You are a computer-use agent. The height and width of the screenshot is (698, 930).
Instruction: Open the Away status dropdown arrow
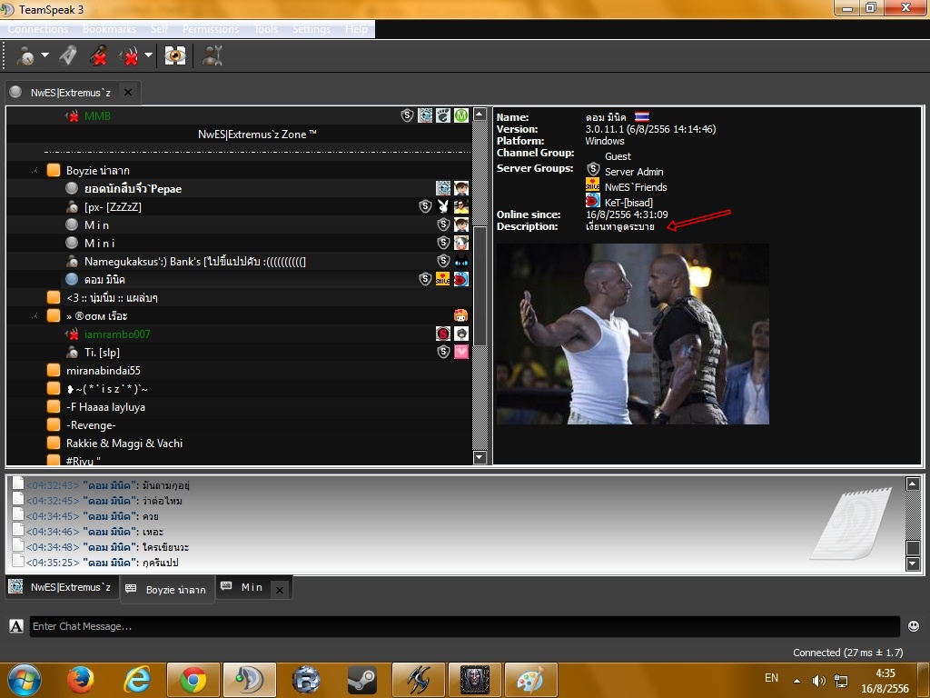tap(45, 55)
